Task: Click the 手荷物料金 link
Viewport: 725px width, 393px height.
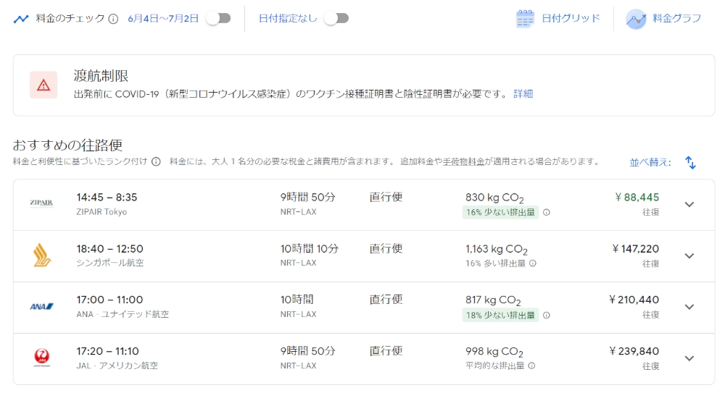Action: click(464, 162)
